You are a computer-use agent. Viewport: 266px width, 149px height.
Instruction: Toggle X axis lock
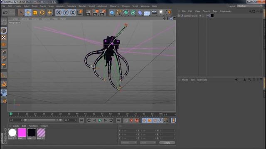[x=59, y=12]
